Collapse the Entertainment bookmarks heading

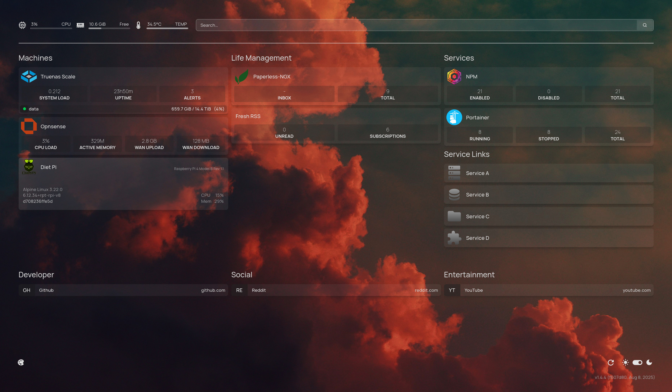click(469, 274)
